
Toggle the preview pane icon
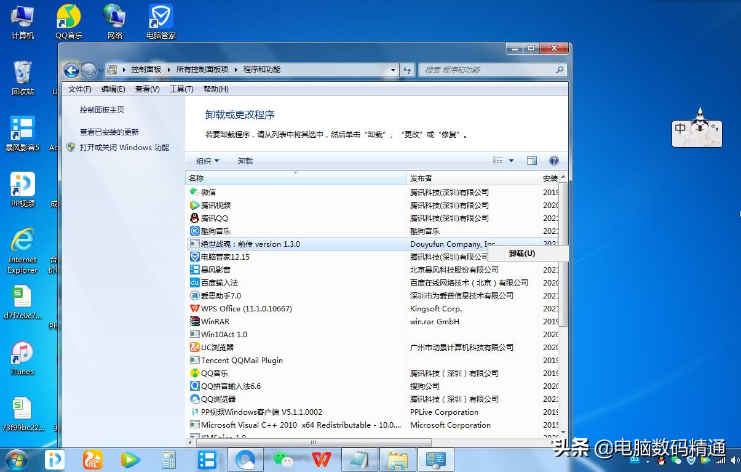pos(532,161)
